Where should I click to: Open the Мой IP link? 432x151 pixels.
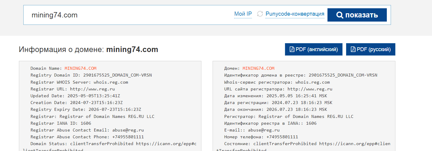[243, 14]
